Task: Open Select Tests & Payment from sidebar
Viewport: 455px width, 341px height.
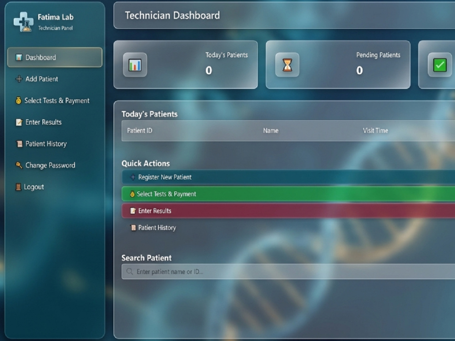Action: click(x=55, y=100)
